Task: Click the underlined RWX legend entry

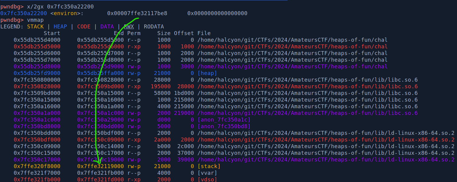Action: pyautogui.click(x=129, y=27)
